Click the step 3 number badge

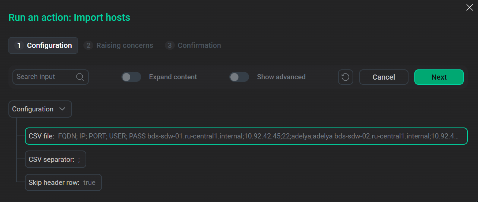[169, 46]
